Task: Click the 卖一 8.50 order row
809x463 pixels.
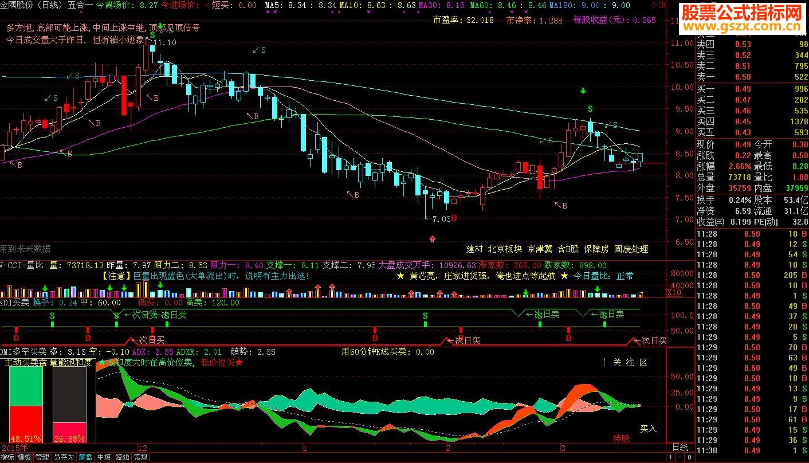Action: (752, 77)
